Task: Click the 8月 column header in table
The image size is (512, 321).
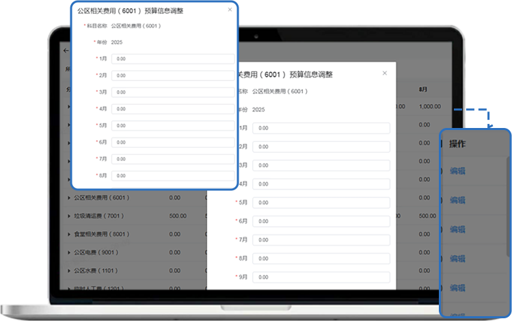Action: [423, 90]
